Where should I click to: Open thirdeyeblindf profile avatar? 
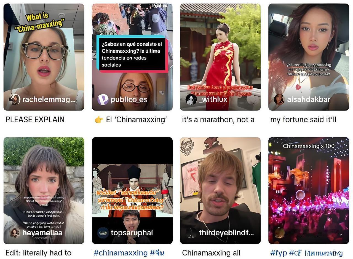[191, 233]
